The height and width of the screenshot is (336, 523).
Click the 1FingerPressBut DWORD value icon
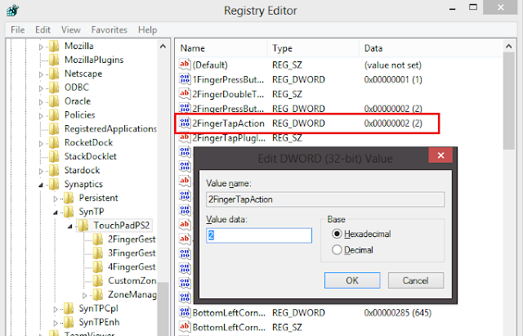click(185, 79)
